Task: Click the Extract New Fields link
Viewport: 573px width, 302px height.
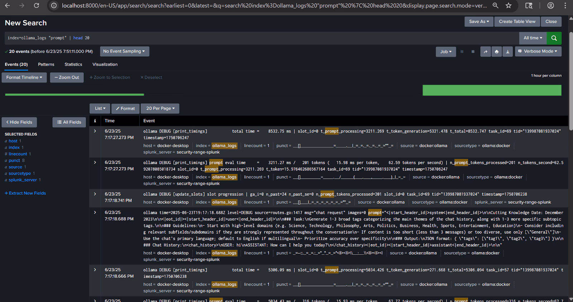Action: click(25, 193)
